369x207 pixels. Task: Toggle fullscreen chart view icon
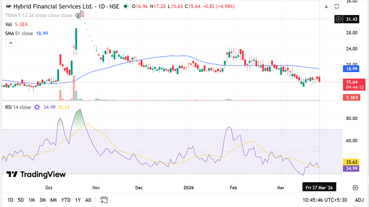coord(337,6)
